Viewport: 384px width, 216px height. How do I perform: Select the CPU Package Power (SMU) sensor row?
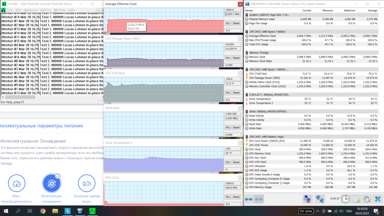click(312, 78)
